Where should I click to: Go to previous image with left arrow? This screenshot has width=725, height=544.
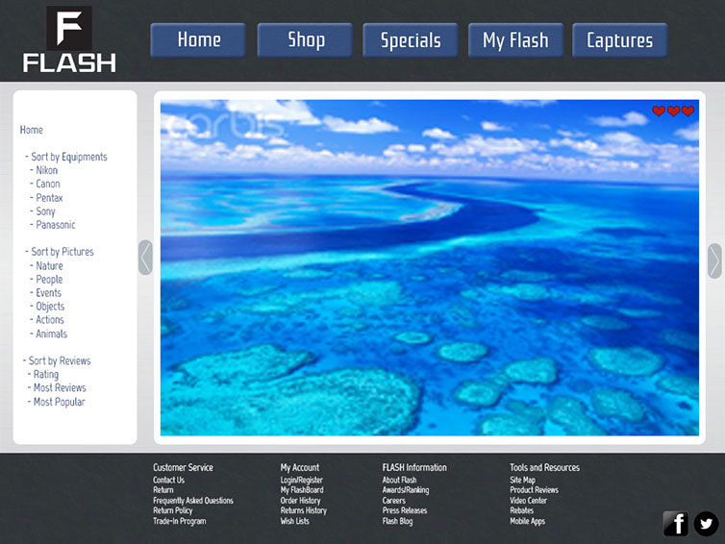(145, 258)
